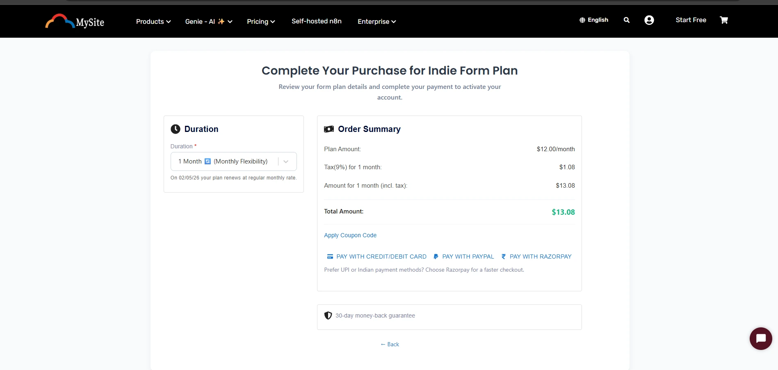
Task: Expand the Genie - AI menu
Action: (x=208, y=22)
